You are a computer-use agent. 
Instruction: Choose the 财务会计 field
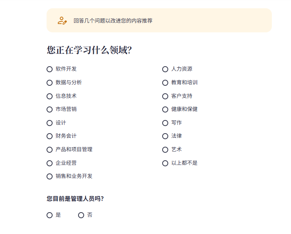[x=50, y=136]
